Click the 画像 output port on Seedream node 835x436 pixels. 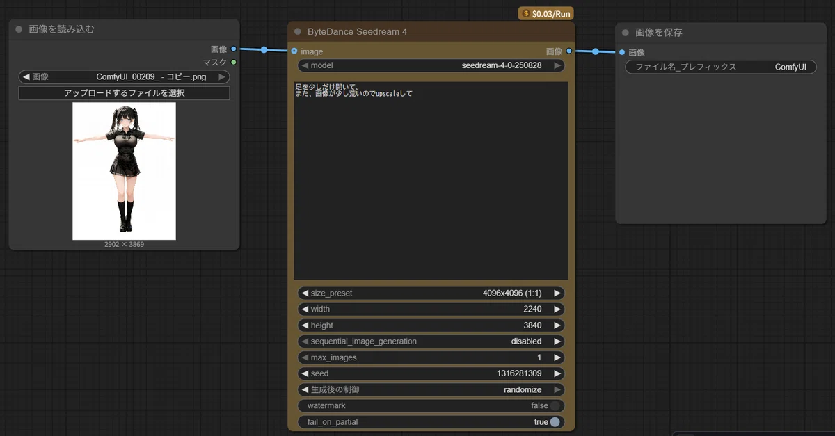(x=569, y=51)
